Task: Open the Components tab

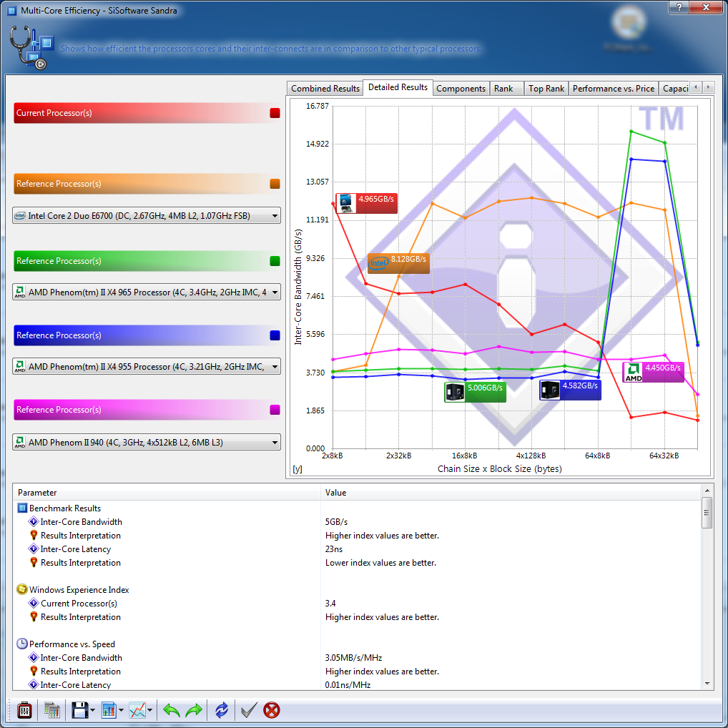Action: (x=461, y=88)
